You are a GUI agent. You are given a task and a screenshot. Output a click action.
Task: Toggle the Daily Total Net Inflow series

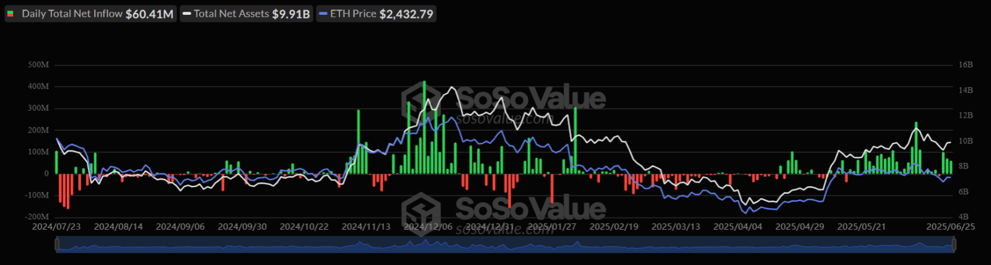pyautogui.click(x=90, y=14)
